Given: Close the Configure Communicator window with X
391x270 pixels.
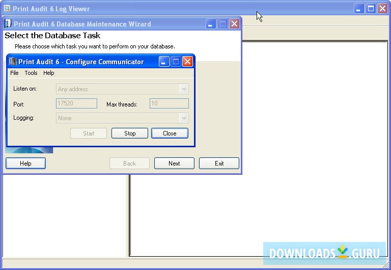Looking at the screenshot, I should tap(187, 61).
